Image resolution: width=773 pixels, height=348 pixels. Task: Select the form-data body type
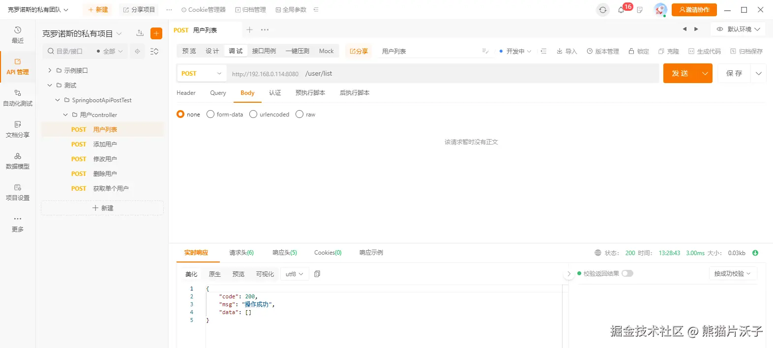[x=225, y=114]
